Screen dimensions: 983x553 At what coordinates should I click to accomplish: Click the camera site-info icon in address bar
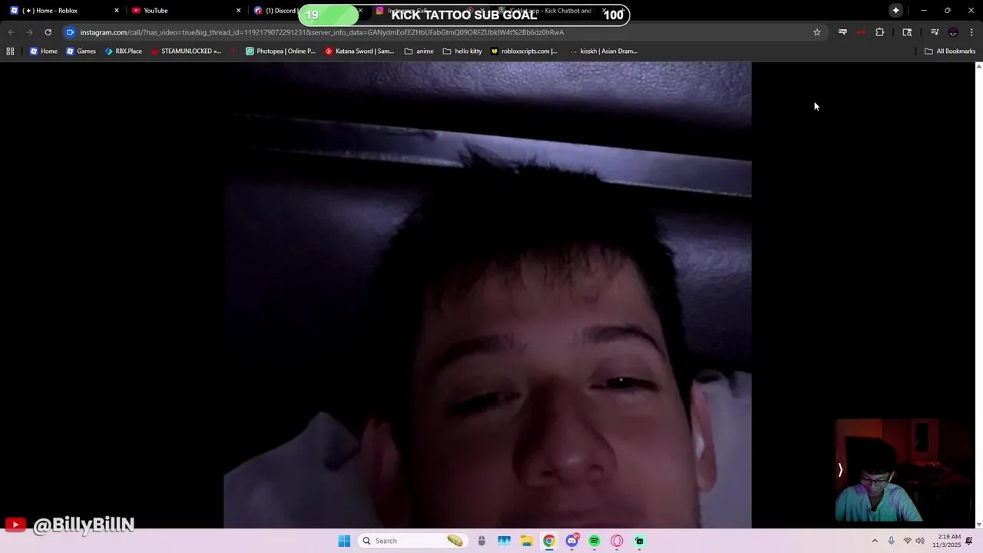[x=70, y=32]
